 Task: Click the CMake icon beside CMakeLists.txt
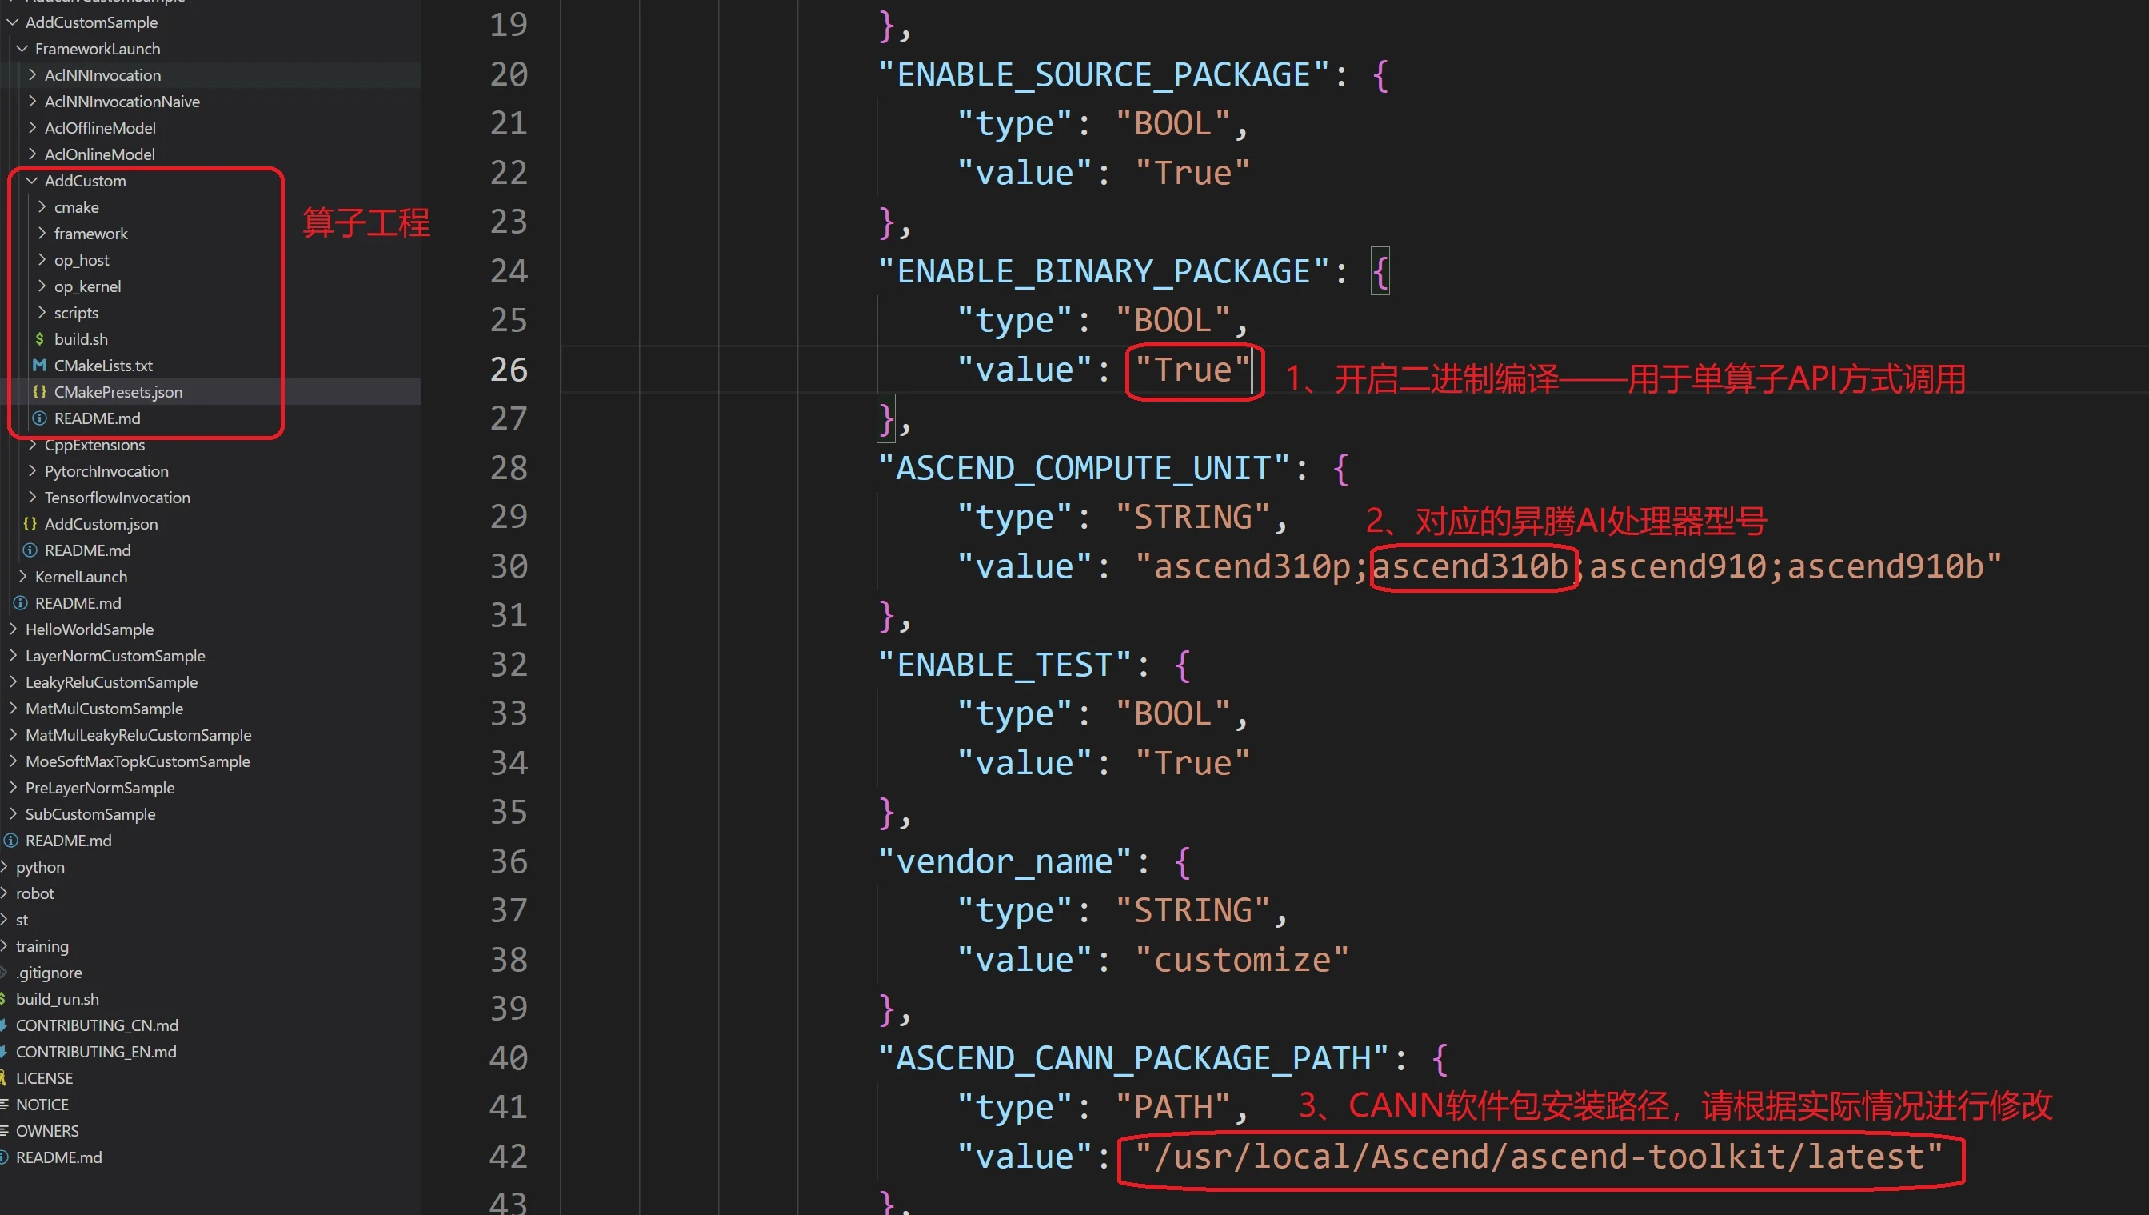pyautogui.click(x=39, y=366)
